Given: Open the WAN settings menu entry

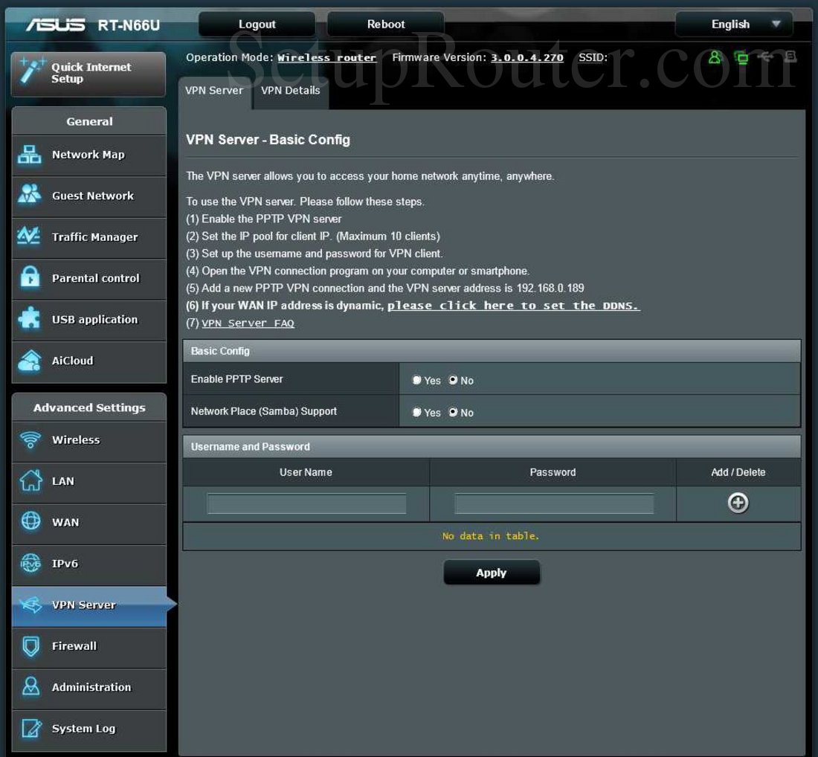Looking at the screenshot, I should [88, 524].
